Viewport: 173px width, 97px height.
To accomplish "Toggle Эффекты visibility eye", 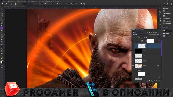I will click(x=137, y=69).
